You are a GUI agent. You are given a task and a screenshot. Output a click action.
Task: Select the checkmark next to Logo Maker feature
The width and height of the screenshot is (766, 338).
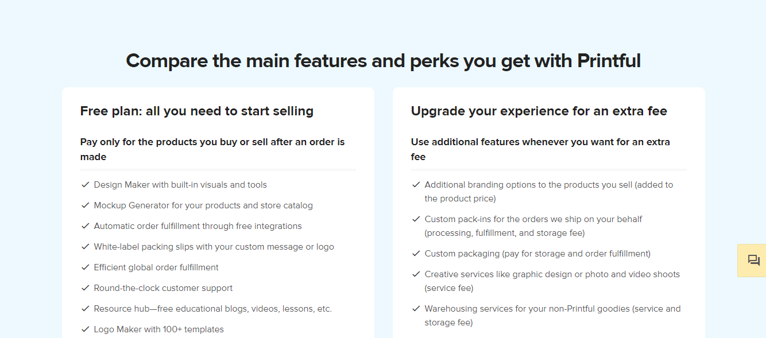[84, 329]
